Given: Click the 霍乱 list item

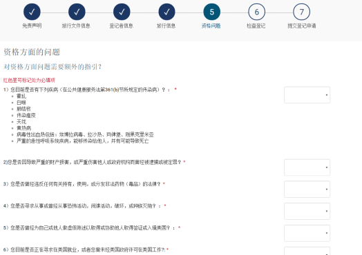Looking at the screenshot, I should (x=21, y=96).
